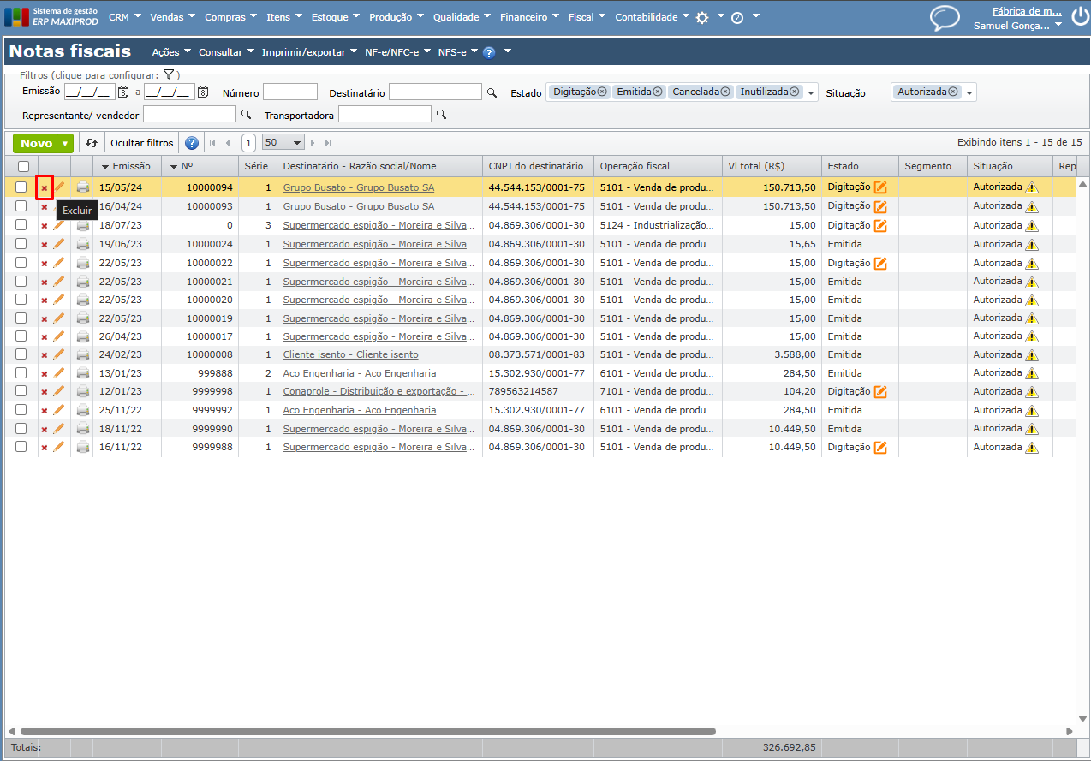Viewport: 1091px width, 761px height.
Task: Open the chat speech bubble icon
Action: point(945,18)
